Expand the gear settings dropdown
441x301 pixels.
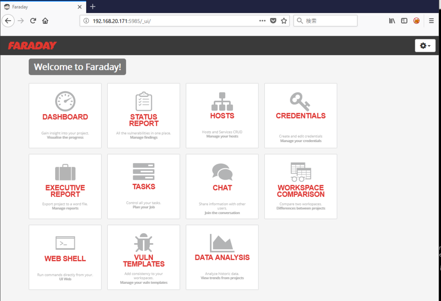pyautogui.click(x=425, y=46)
